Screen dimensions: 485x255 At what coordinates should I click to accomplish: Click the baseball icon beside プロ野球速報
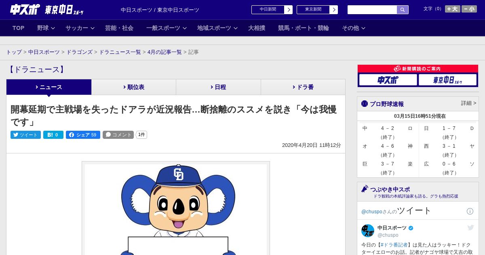[365, 104]
